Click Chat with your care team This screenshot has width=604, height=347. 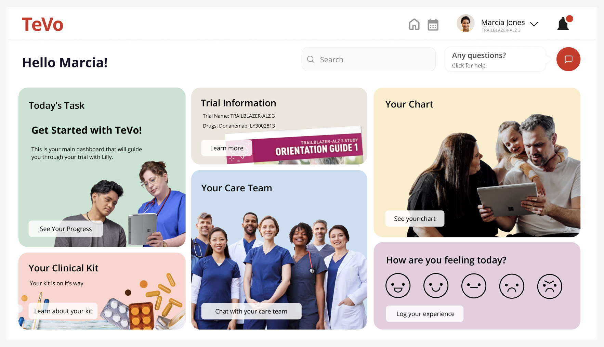251,311
